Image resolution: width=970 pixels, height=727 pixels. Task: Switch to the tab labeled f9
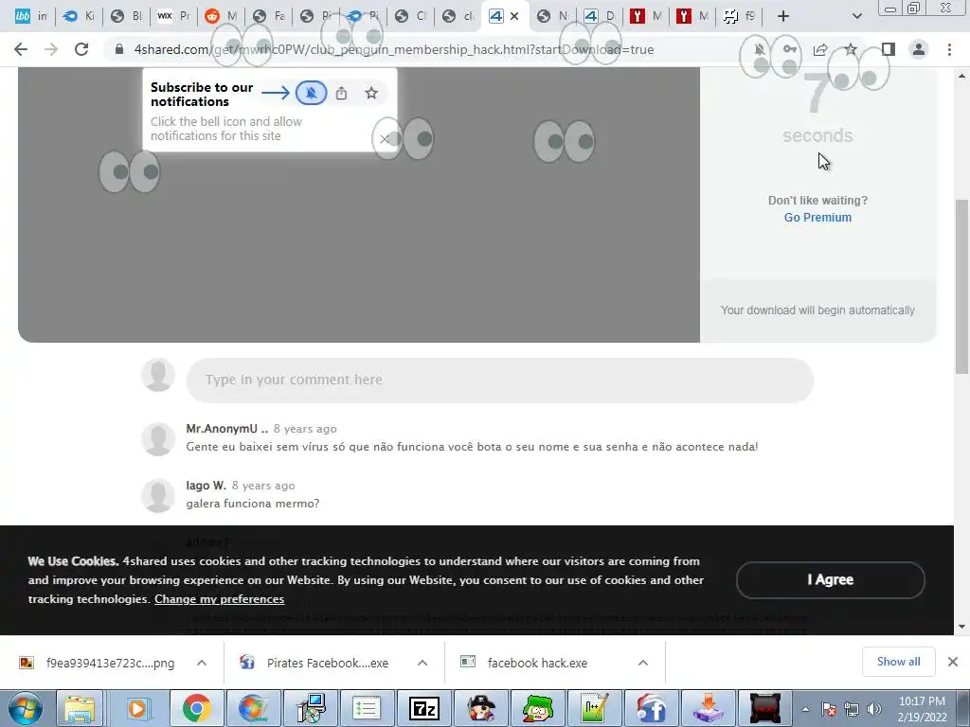[x=740, y=16]
